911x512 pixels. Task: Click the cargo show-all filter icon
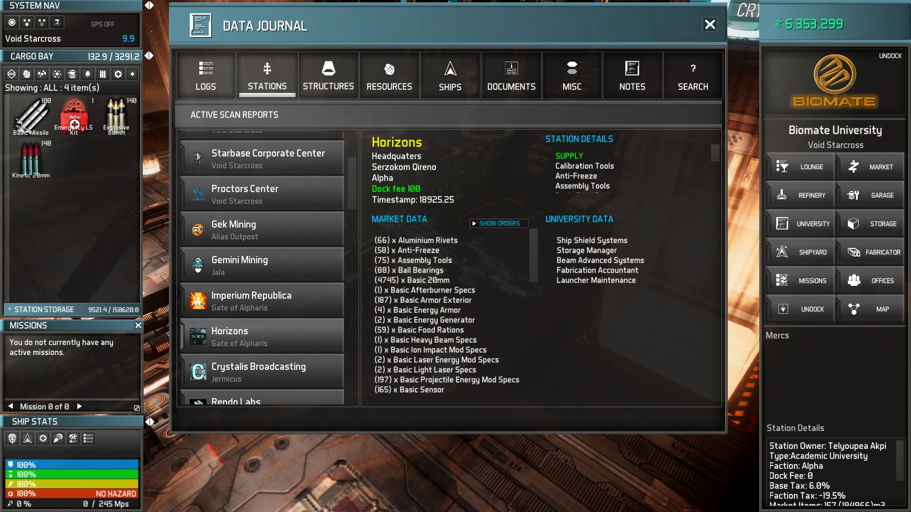12,74
